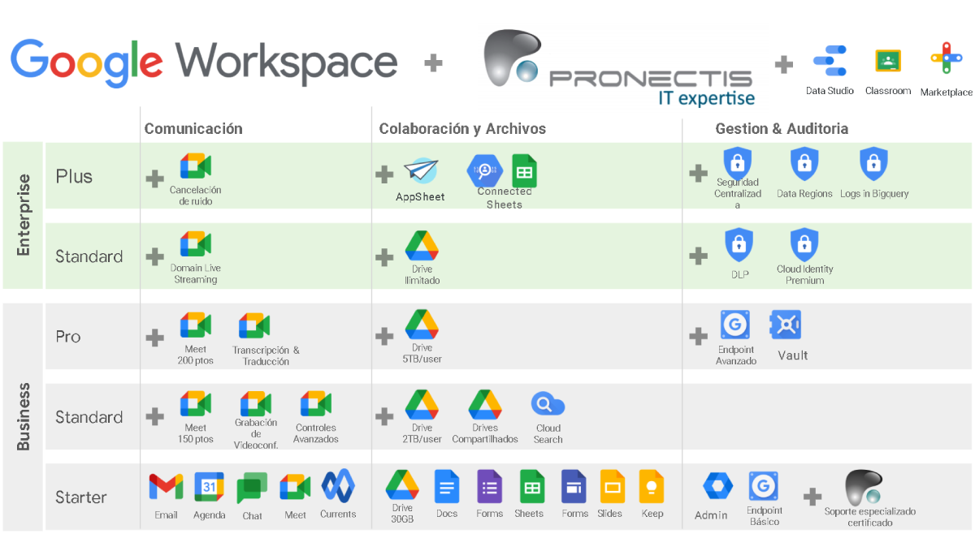
Task: Select the purple Forms icon
Action: [x=489, y=486]
